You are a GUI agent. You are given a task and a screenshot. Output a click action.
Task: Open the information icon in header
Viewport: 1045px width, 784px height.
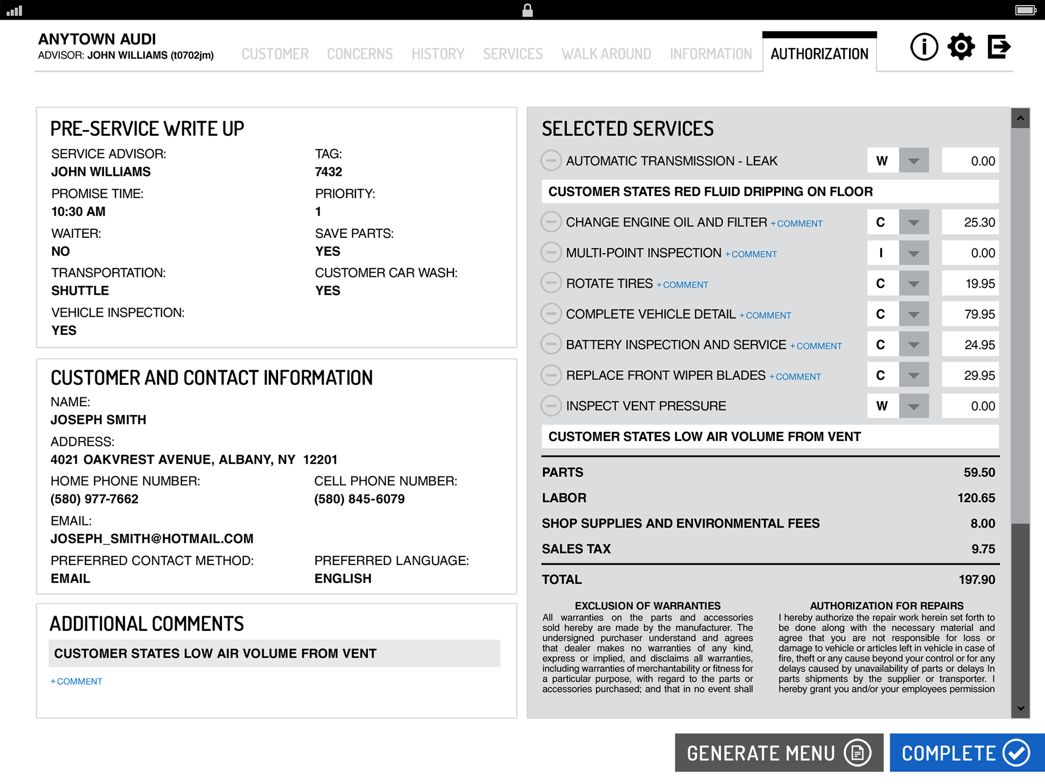tap(924, 47)
